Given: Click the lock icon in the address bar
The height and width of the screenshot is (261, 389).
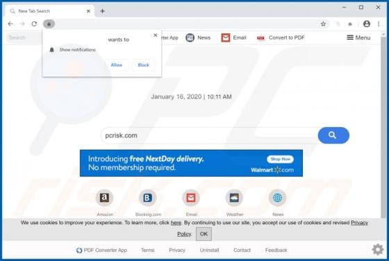Looking at the screenshot, I should tap(49, 24).
